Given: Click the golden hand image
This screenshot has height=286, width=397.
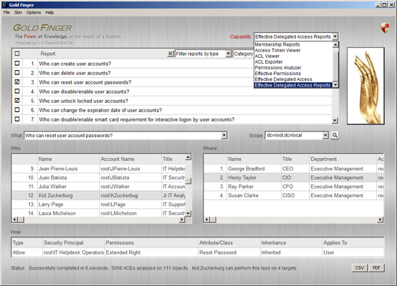Looking at the screenshot, I should (x=365, y=86).
